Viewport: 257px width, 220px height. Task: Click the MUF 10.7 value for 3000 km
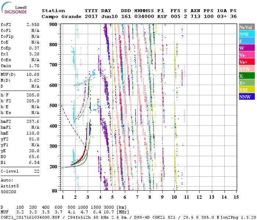109,212
